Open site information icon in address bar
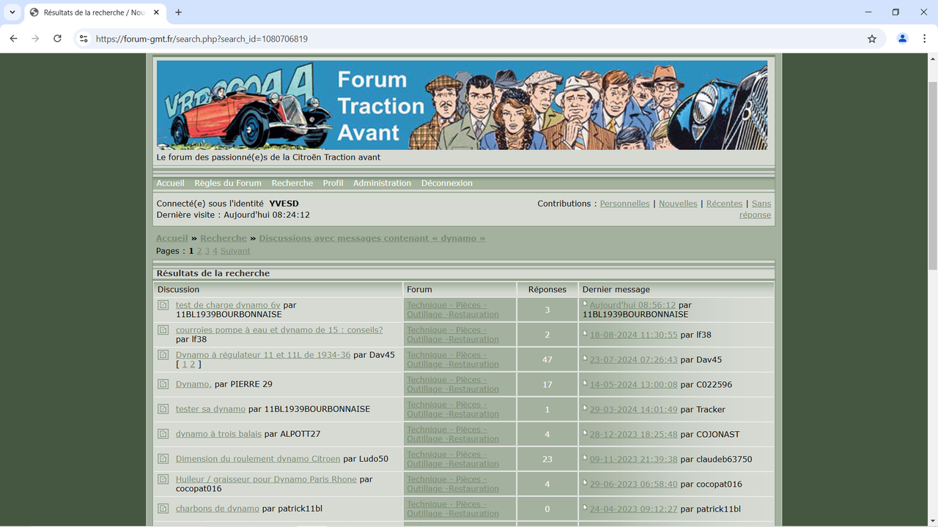This screenshot has width=938, height=527. (84, 39)
